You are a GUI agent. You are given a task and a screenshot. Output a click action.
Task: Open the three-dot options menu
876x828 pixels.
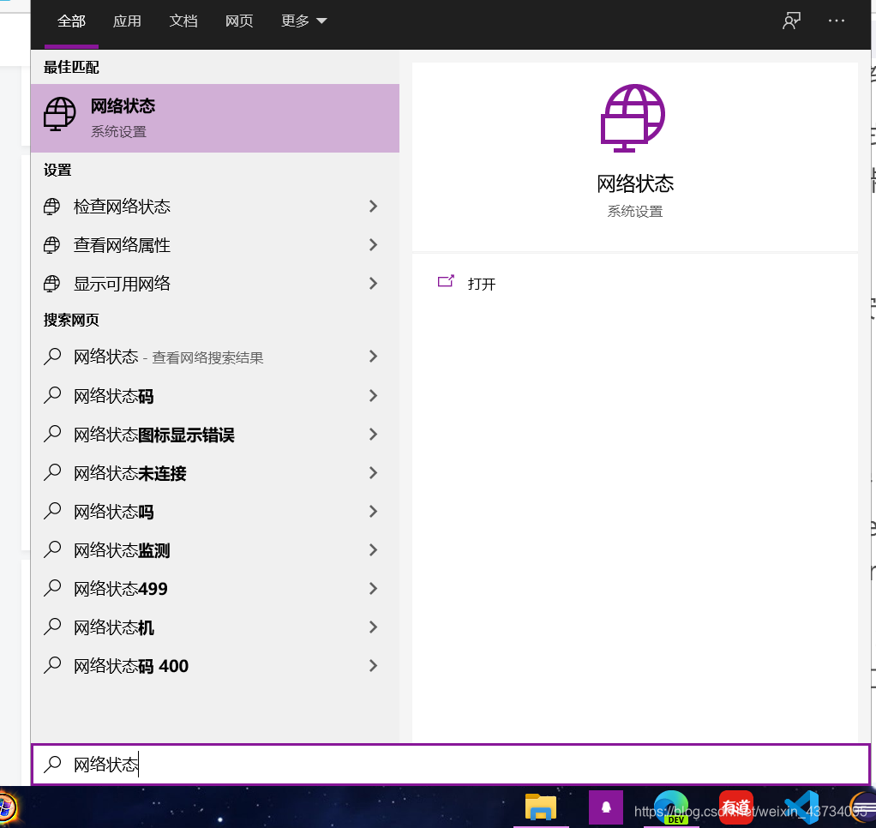coord(836,21)
